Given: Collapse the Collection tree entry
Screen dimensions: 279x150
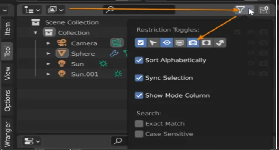Looking at the screenshot, I should 36,33.
